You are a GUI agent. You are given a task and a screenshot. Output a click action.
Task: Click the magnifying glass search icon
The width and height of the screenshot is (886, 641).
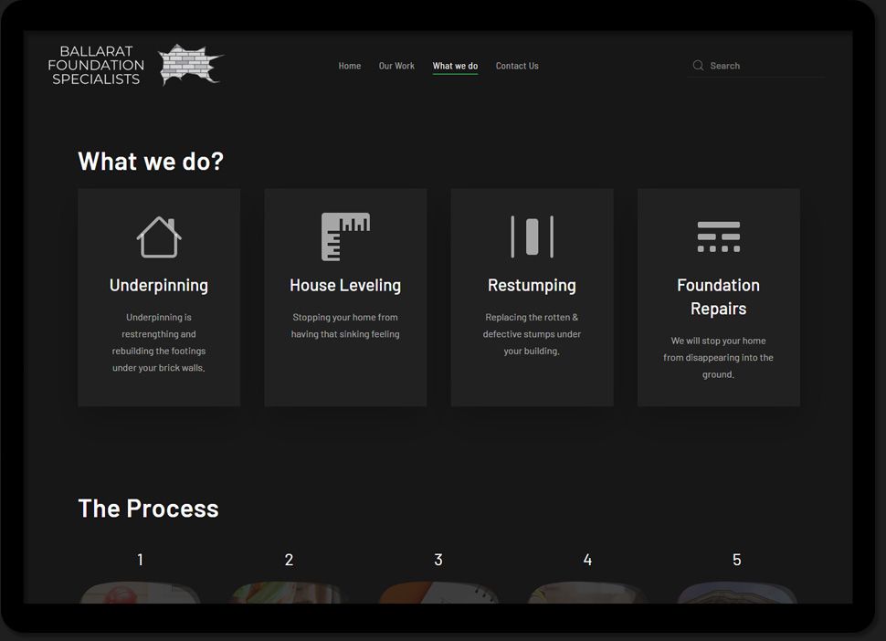click(699, 66)
